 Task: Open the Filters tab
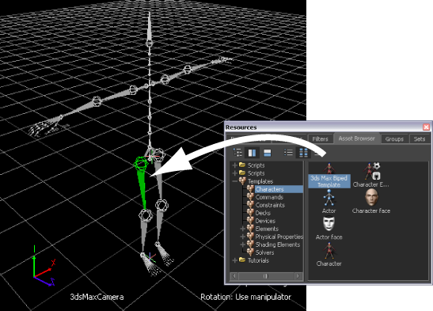320,138
